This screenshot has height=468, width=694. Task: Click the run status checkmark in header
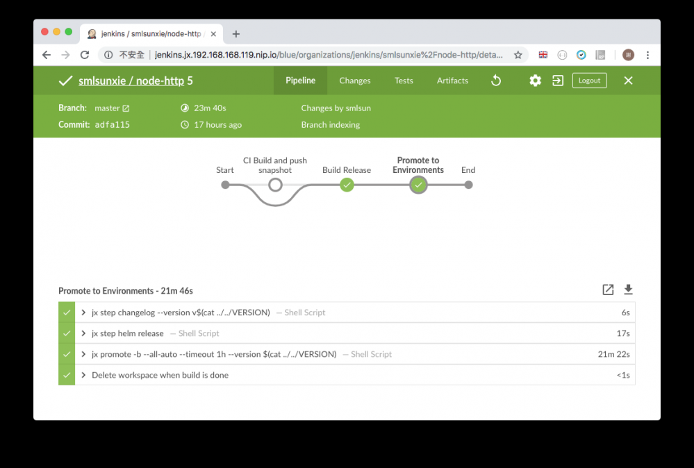click(x=65, y=81)
